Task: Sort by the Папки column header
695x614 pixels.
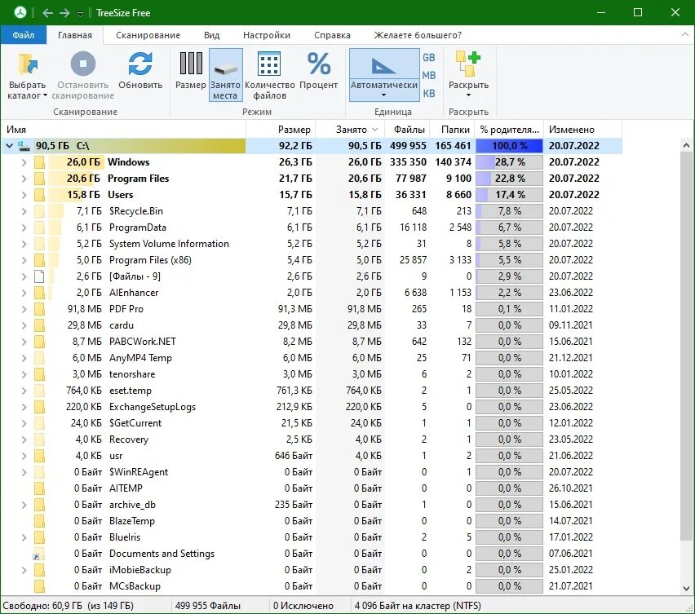Action: coord(452,130)
